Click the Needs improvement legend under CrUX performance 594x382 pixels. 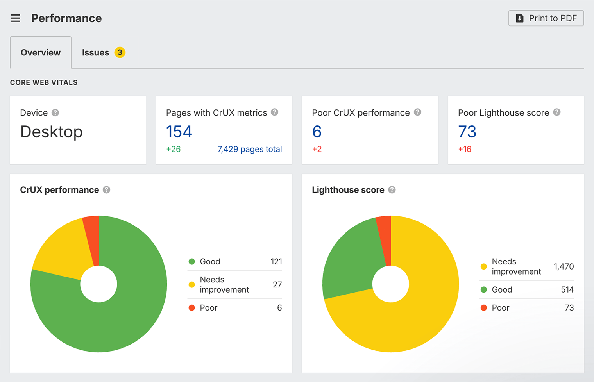pos(224,284)
